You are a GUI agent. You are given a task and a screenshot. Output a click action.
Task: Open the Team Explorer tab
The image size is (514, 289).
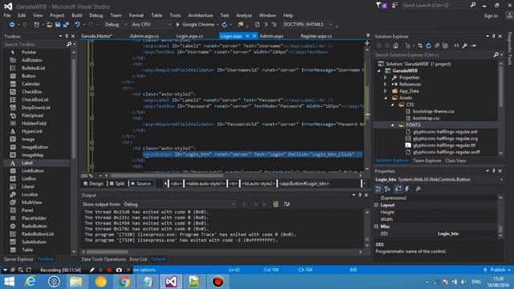click(427, 161)
